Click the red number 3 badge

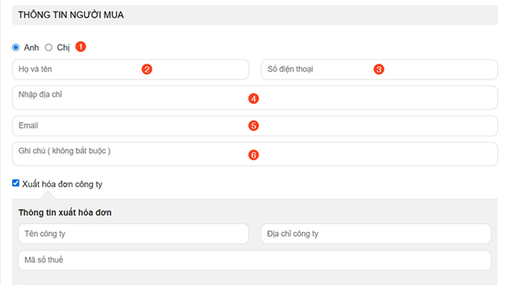pos(379,69)
